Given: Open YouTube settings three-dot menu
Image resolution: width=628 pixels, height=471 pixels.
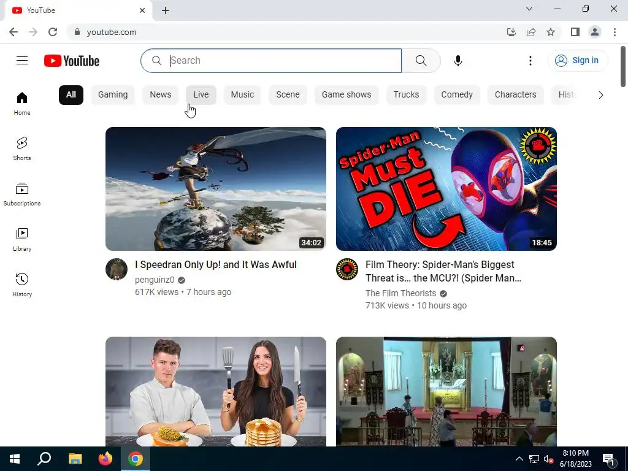Looking at the screenshot, I should [530, 61].
